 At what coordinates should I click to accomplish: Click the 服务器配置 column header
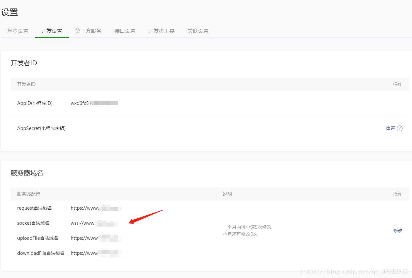click(28, 194)
